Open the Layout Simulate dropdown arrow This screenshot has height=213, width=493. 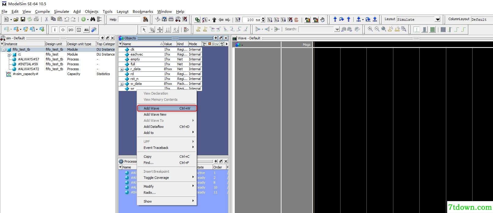coord(437,19)
